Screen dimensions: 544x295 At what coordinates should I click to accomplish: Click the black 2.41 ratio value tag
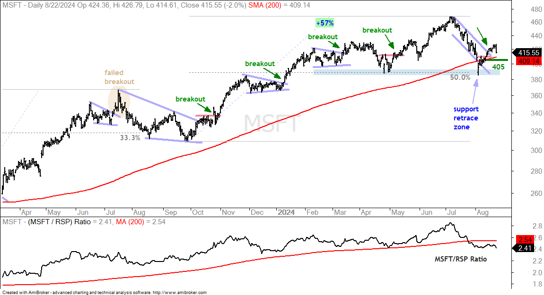click(x=524, y=248)
